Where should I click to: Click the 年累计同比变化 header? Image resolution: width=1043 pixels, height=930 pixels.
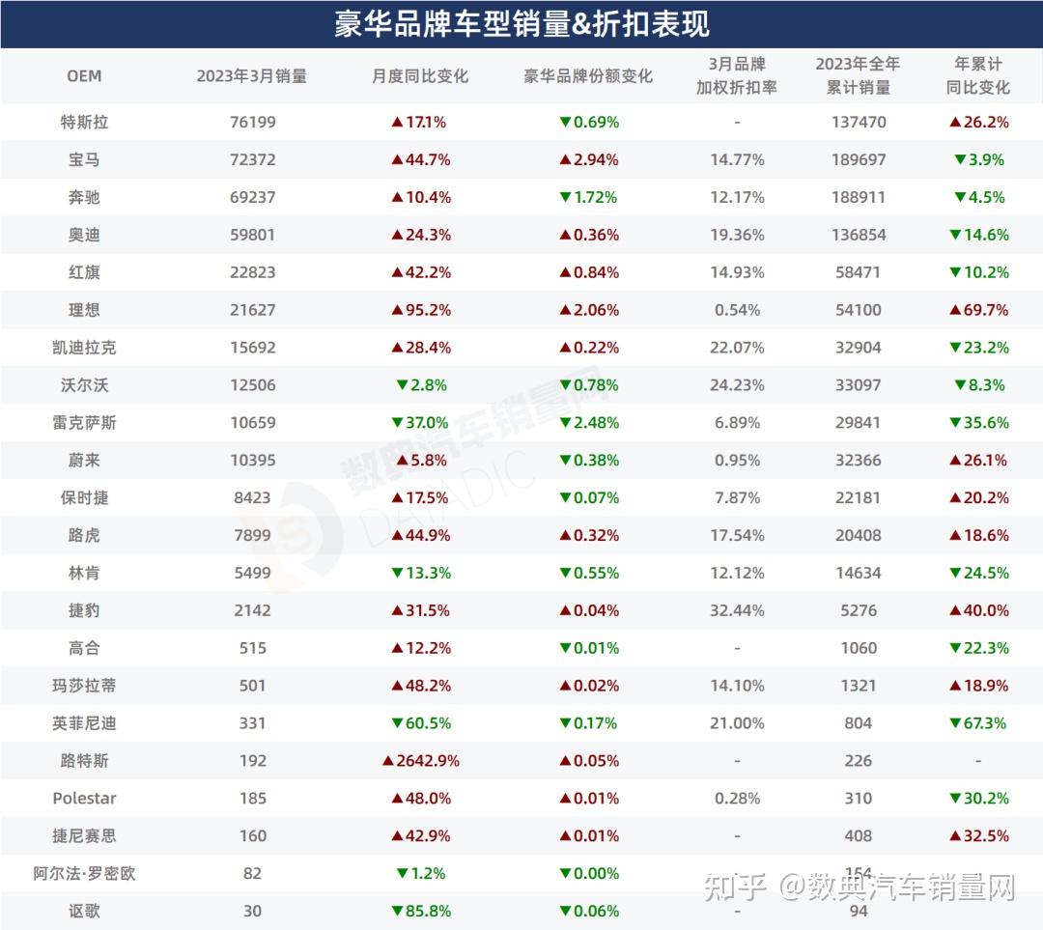pyautogui.click(x=977, y=76)
